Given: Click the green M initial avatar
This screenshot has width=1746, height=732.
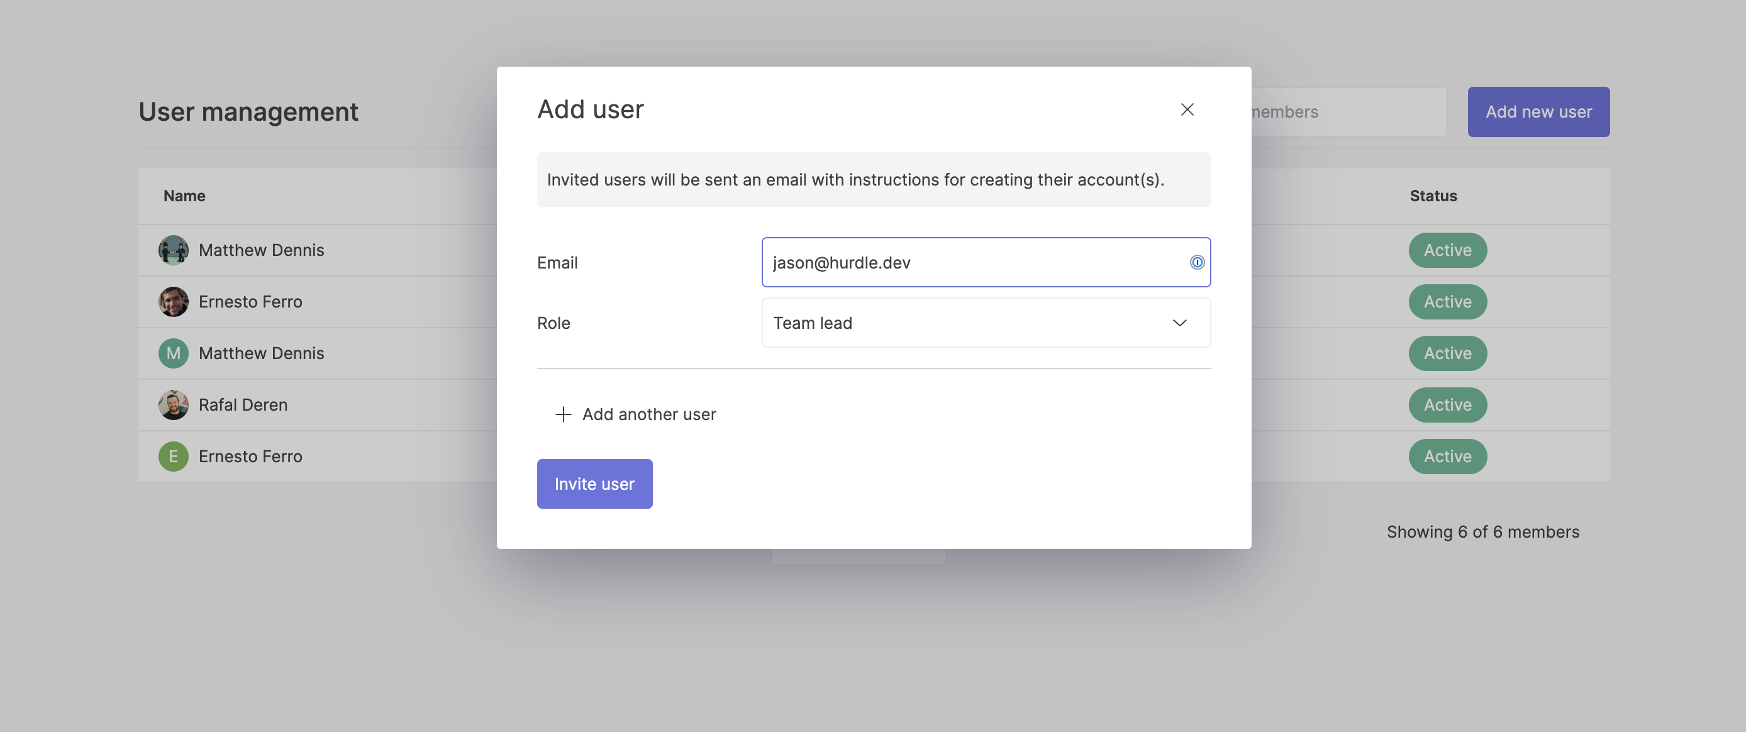Looking at the screenshot, I should [174, 353].
